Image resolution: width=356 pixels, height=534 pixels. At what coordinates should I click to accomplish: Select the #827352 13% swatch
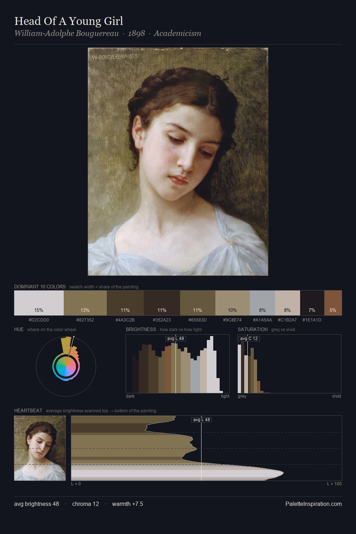(85, 303)
